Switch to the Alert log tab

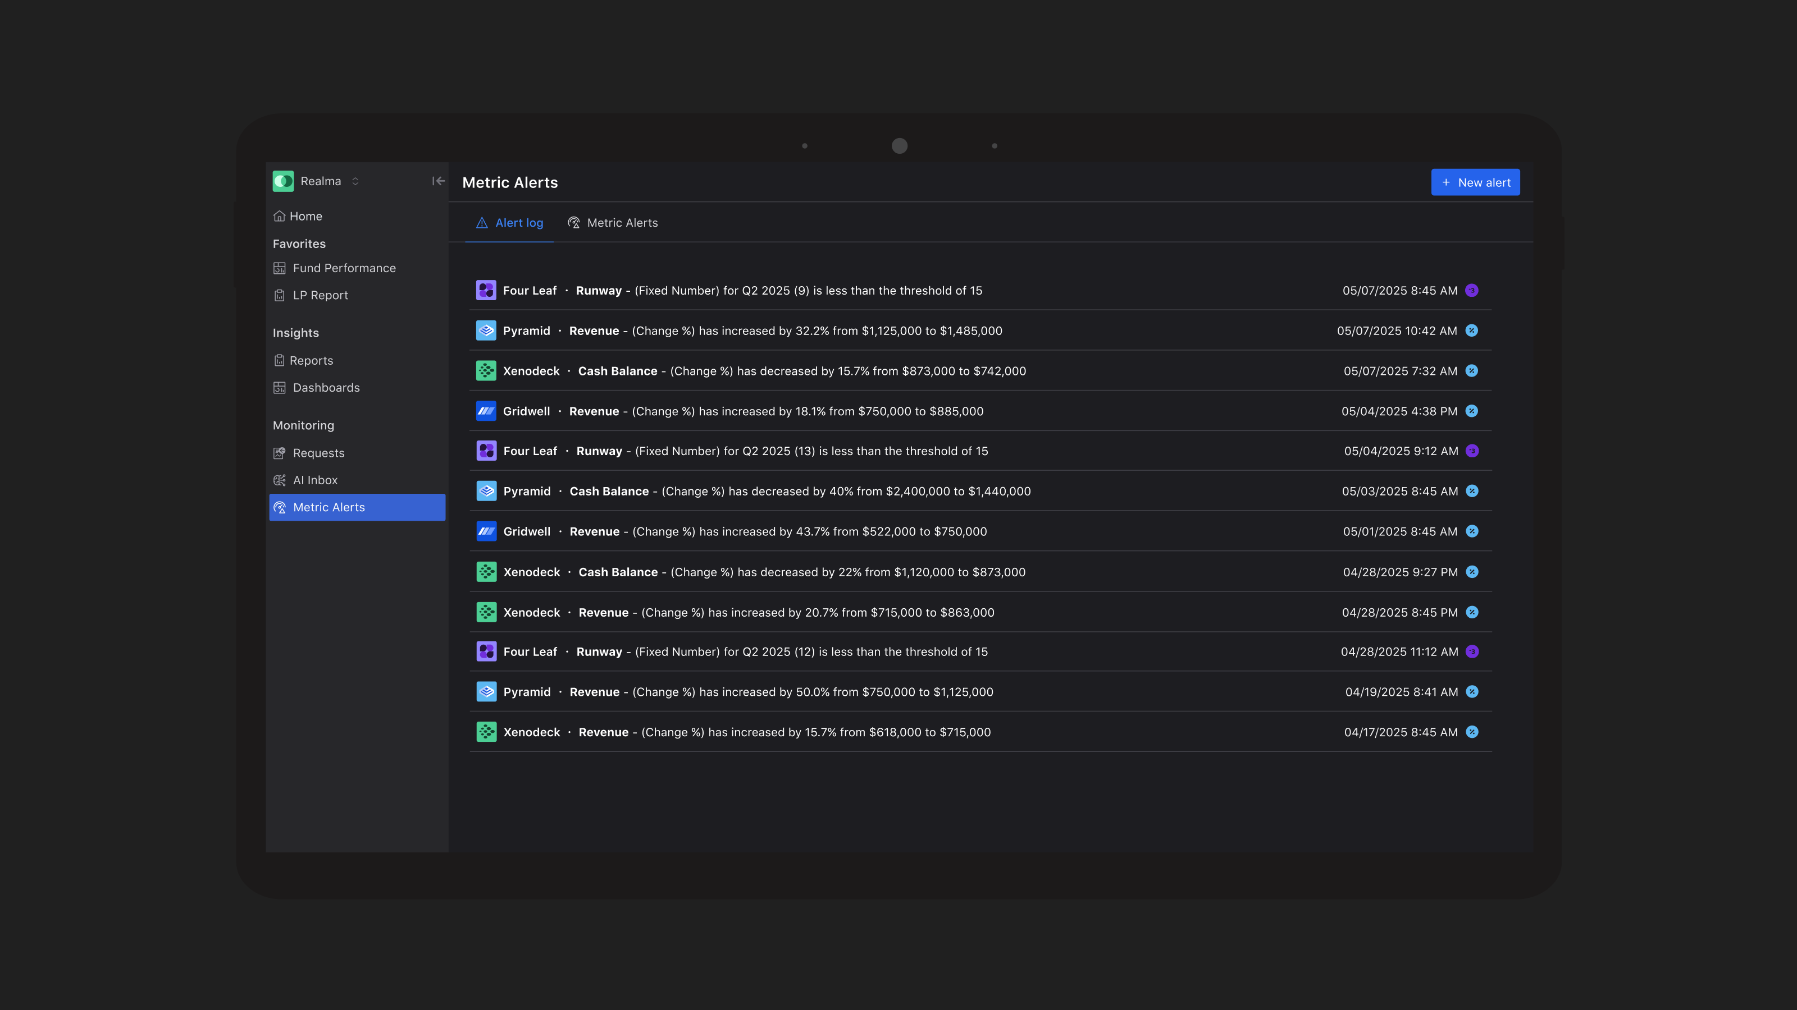coord(510,223)
